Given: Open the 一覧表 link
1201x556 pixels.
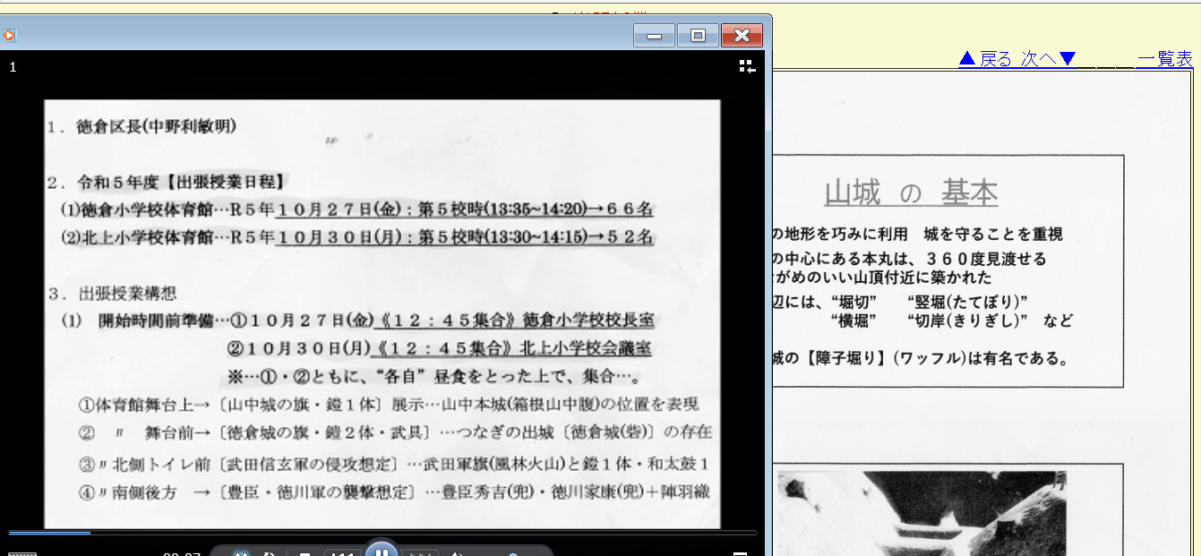Looking at the screenshot, I should point(1164,59).
